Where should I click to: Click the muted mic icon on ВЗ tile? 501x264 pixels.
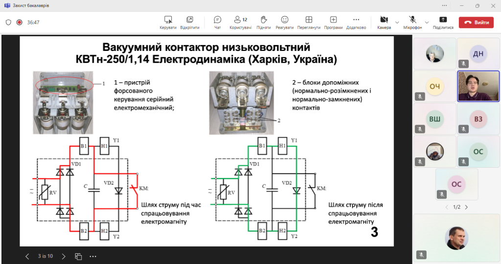click(x=463, y=129)
